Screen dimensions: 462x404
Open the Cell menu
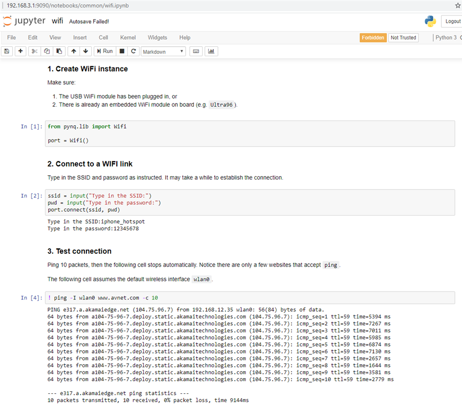[x=103, y=38]
